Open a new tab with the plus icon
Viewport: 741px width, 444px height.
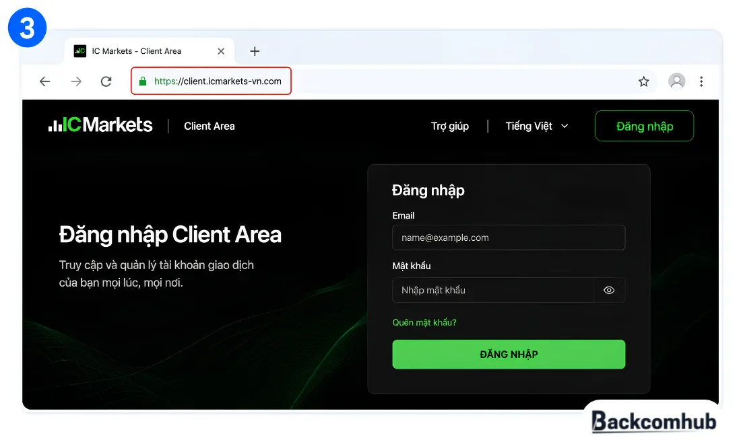click(255, 51)
